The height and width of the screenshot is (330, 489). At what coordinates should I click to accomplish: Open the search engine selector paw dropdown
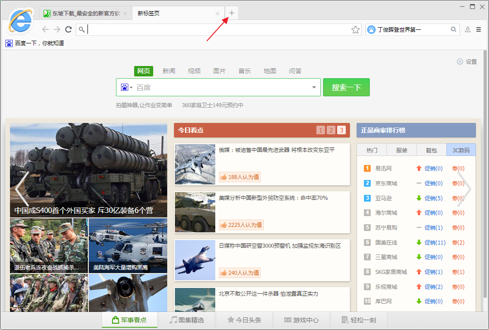(x=126, y=87)
